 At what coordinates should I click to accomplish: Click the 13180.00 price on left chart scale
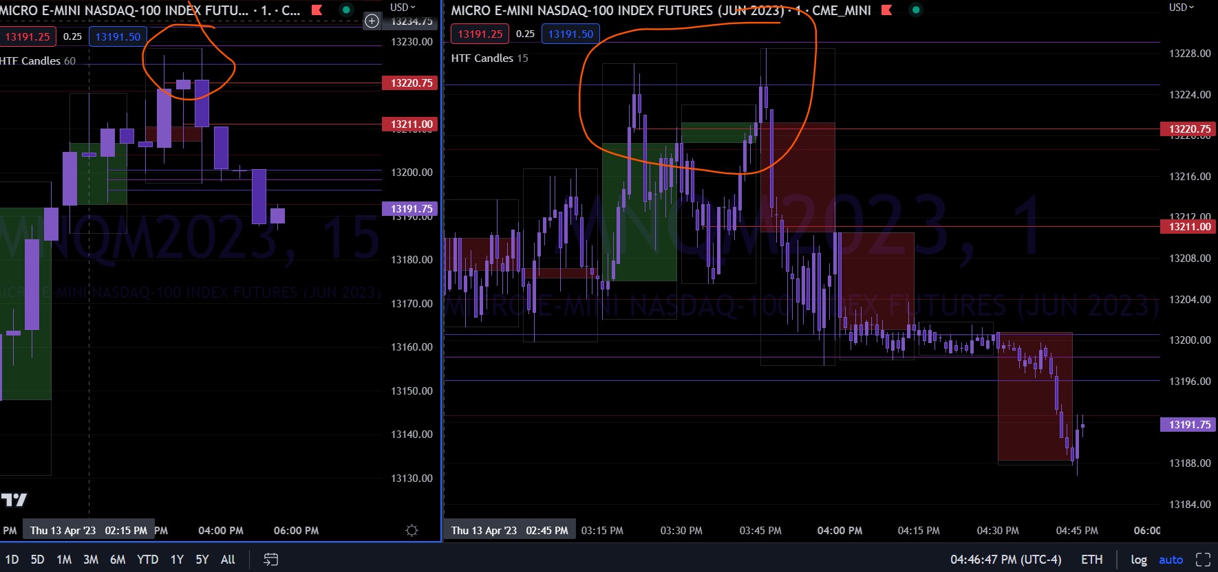point(412,260)
